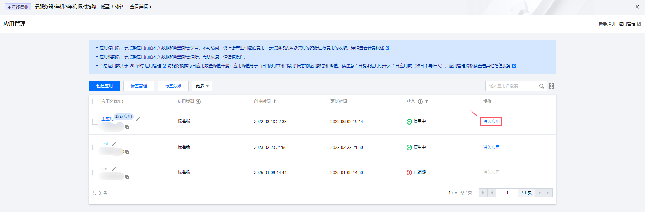Open 标签管理 tag management

[139, 86]
